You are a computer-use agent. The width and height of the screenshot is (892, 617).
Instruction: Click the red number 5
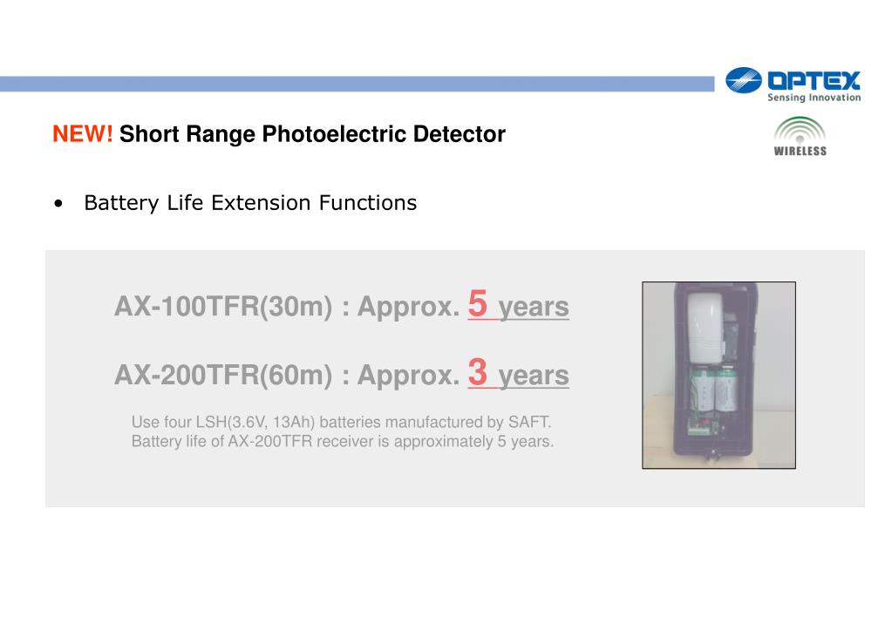[478, 303]
